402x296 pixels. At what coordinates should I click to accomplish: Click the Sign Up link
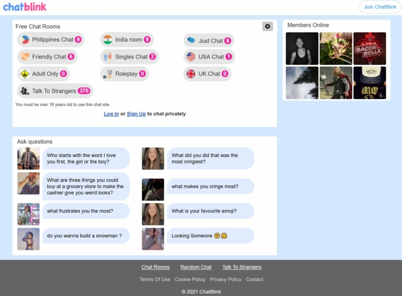coord(136,114)
